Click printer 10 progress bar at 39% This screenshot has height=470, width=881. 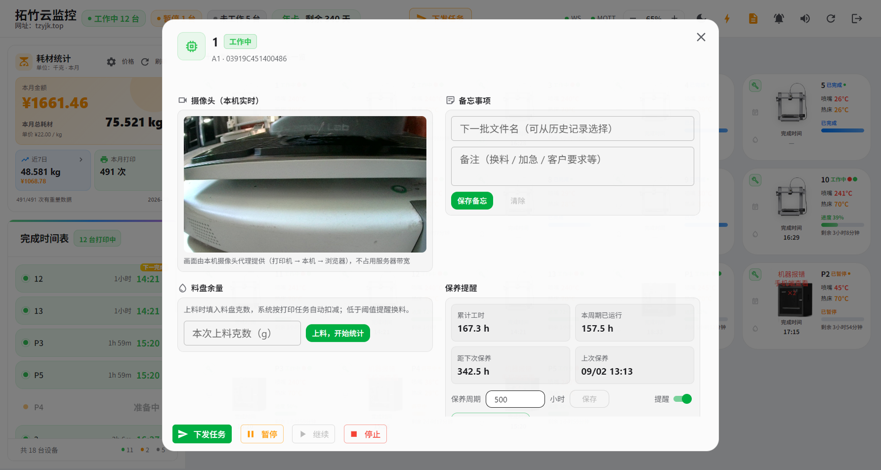842,225
